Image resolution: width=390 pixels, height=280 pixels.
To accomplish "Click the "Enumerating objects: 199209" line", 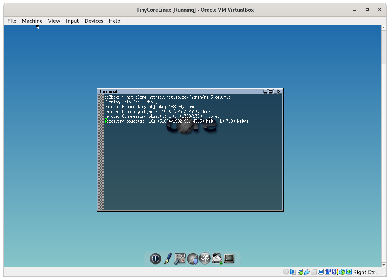I will (x=151, y=107).
